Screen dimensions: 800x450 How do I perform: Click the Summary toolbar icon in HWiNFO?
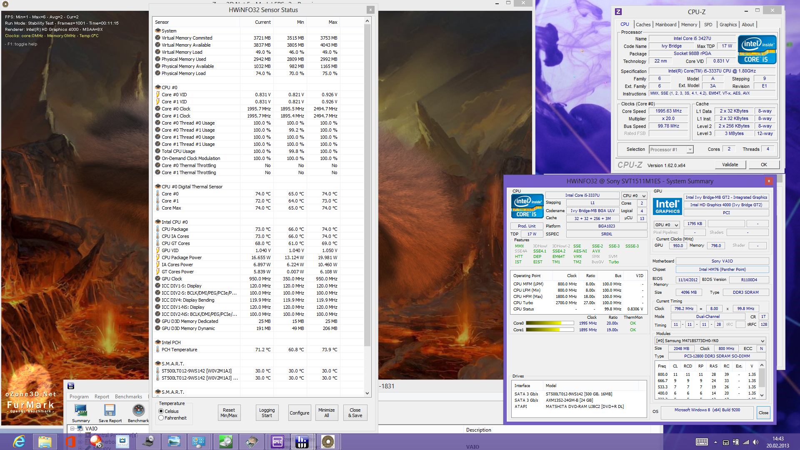[80, 411]
